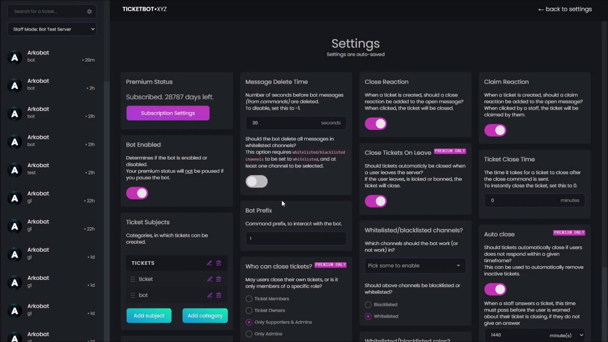Click the Add subject button
The height and width of the screenshot is (342, 608).
pyautogui.click(x=149, y=315)
